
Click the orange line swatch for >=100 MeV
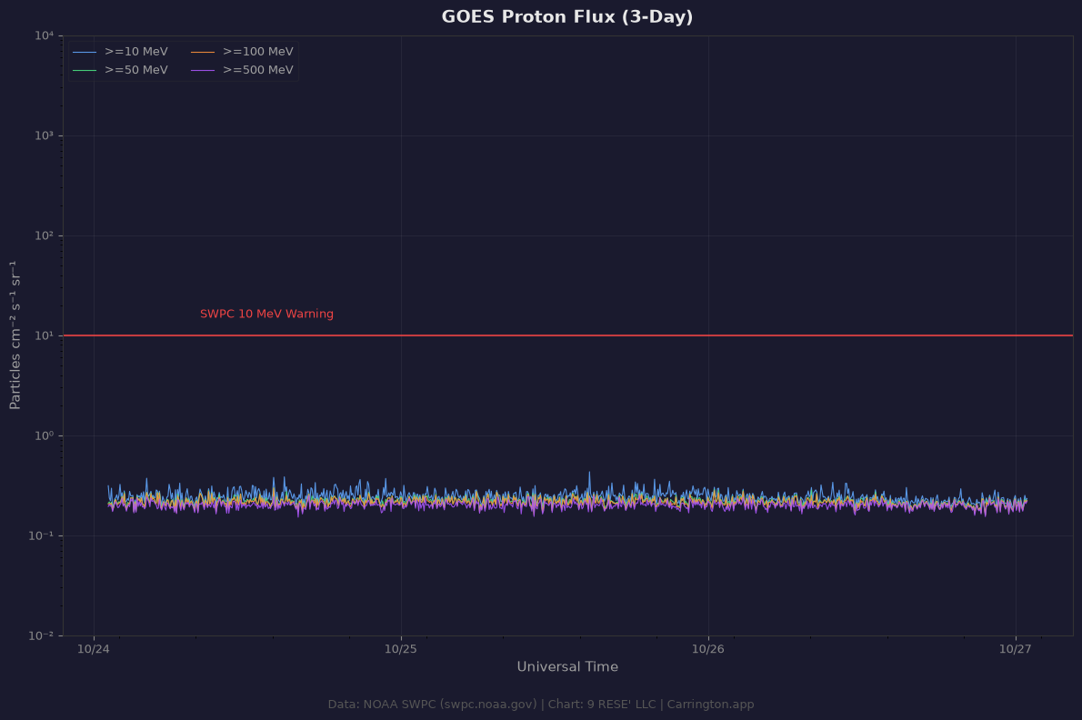pyautogui.click(x=203, y=52)
